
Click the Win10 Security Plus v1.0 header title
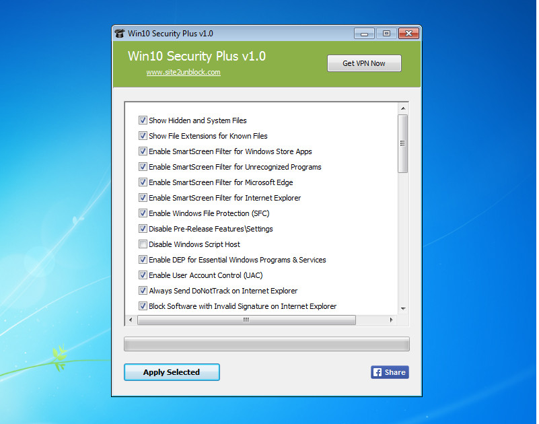point(196,56)
